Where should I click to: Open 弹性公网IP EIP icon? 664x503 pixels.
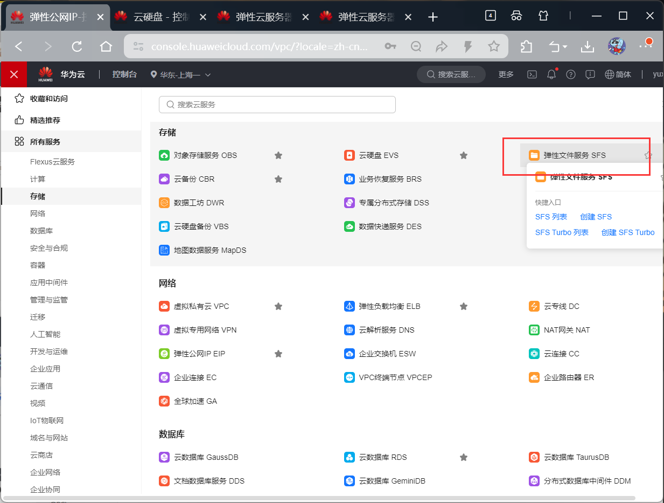(164, 354)
